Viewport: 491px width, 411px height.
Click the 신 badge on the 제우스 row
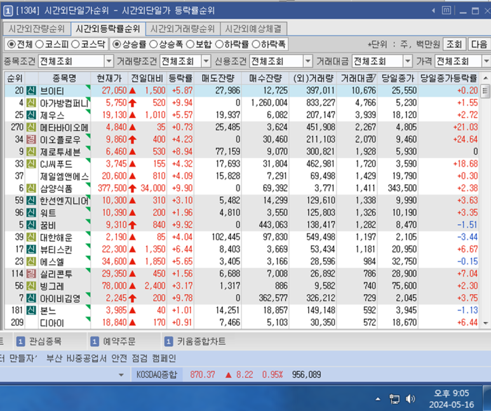[31, 115]
